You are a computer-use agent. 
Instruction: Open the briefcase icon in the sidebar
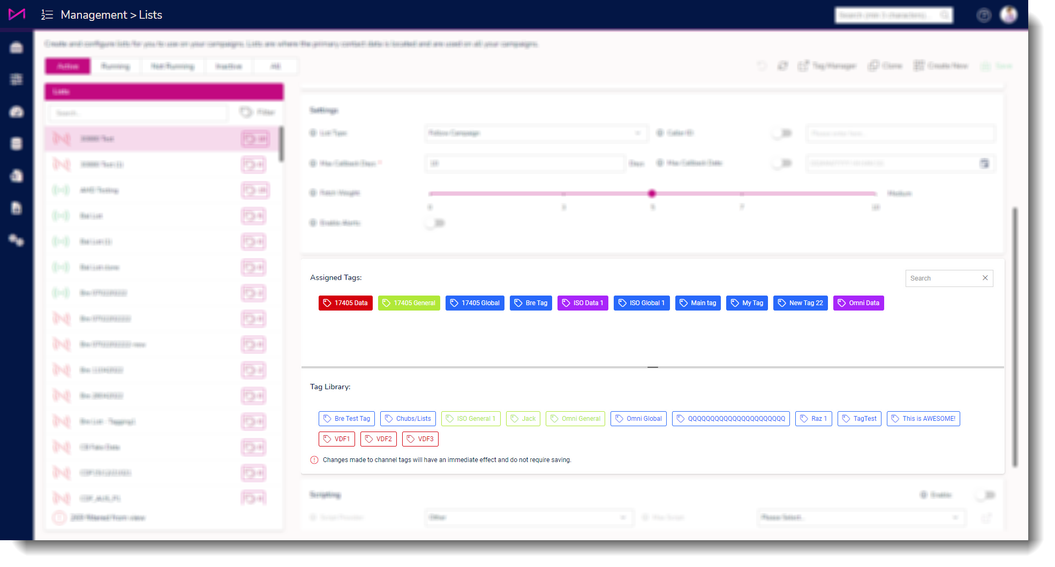(x=17, y=48)
